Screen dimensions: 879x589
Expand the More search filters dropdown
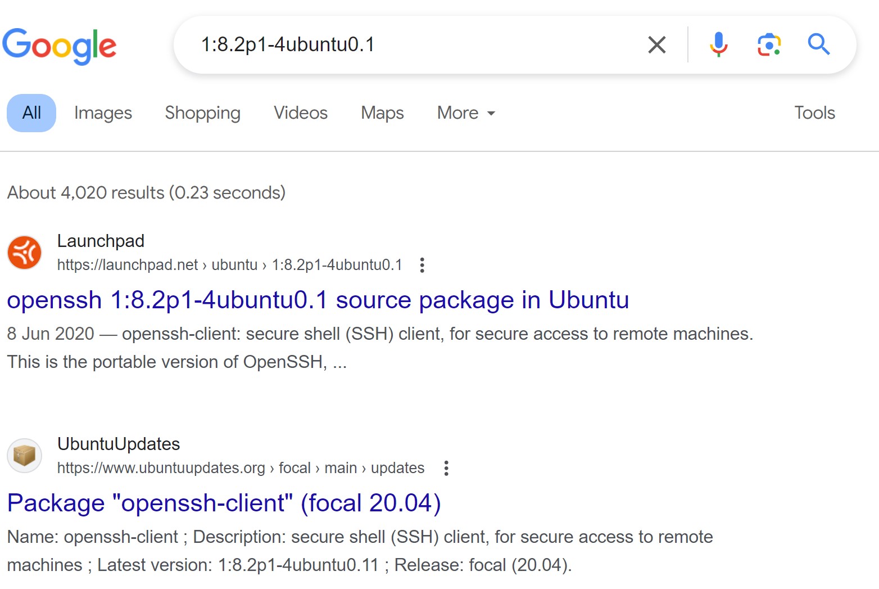466,113
